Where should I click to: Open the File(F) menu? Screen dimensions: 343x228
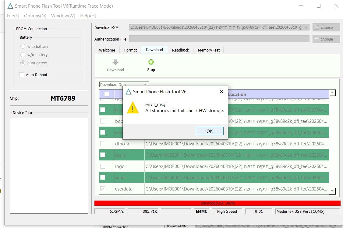coord(13,16)
